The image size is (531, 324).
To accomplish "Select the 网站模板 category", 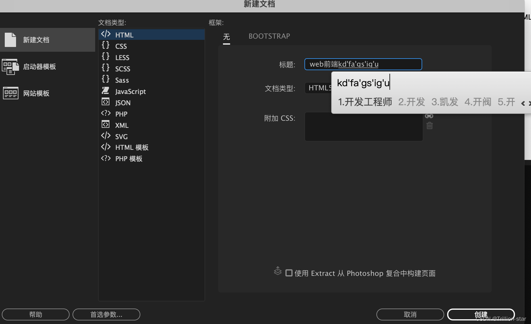I will [x=48, y=93].
